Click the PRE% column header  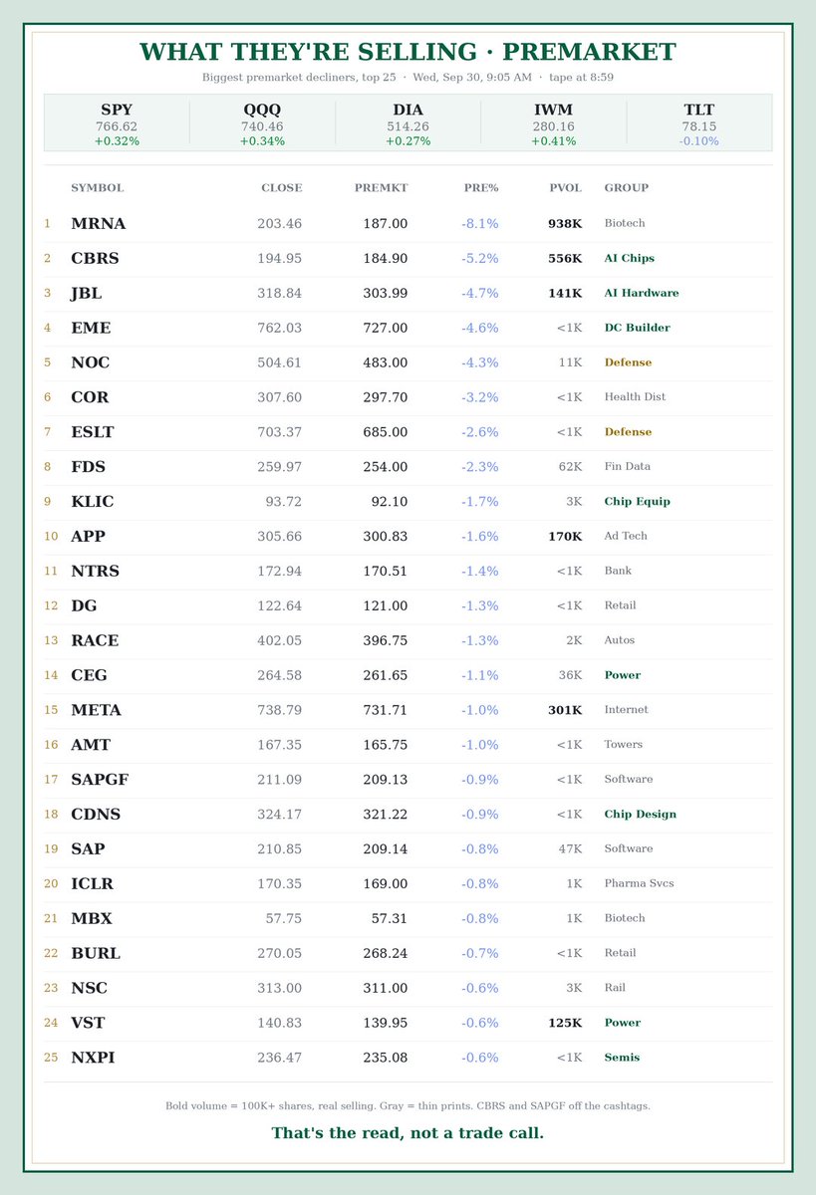tap(481, 187)
